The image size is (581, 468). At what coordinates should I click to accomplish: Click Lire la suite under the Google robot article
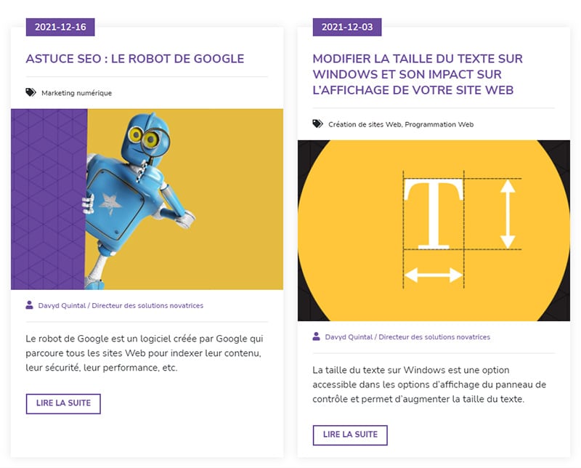63,403
